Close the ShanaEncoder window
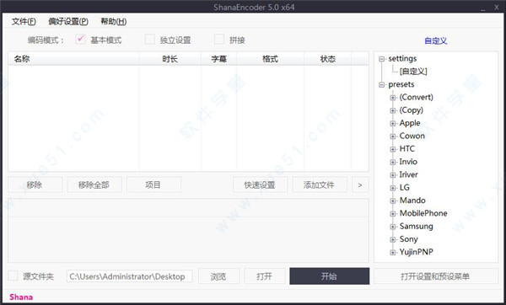 pyautogui.click(x=497, y=7)
